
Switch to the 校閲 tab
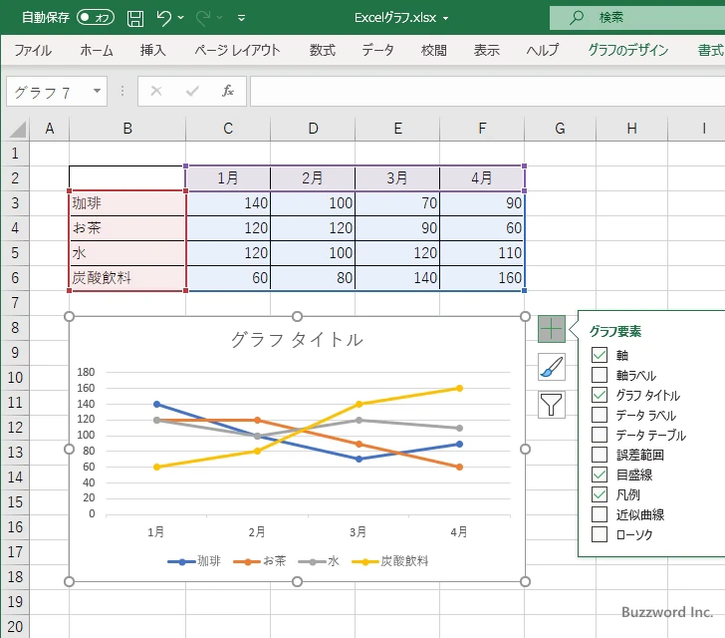pos(434,50)
